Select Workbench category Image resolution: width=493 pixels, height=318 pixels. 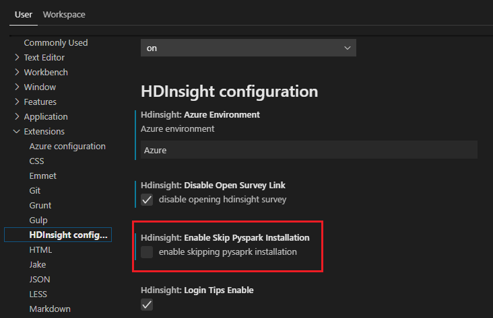pyautogui.click(x=46, y=72)
